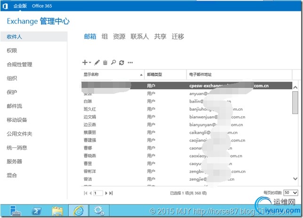Screen dimensions: 303x218
Task: Switch to the 联系人 tab
Action: click(140, 36)
